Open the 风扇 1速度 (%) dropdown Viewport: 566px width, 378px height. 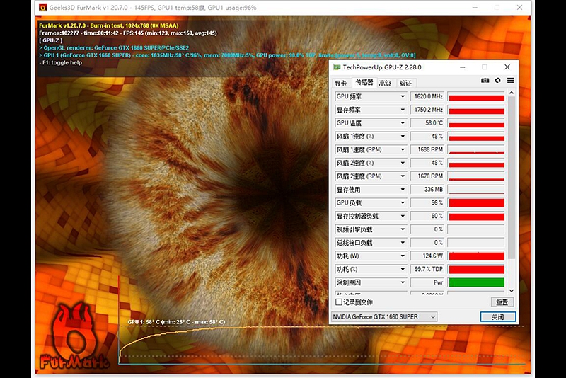click(x=403, y=137)
